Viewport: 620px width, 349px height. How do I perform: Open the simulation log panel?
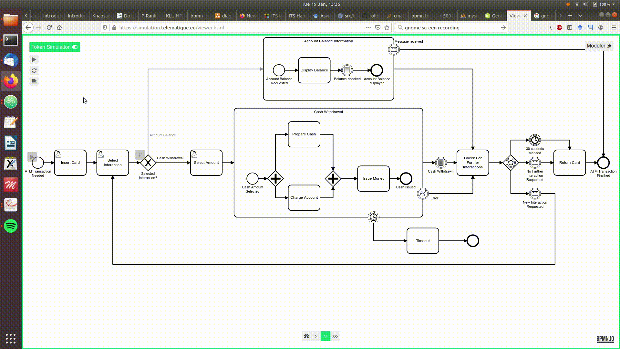(x=34, y=81)
